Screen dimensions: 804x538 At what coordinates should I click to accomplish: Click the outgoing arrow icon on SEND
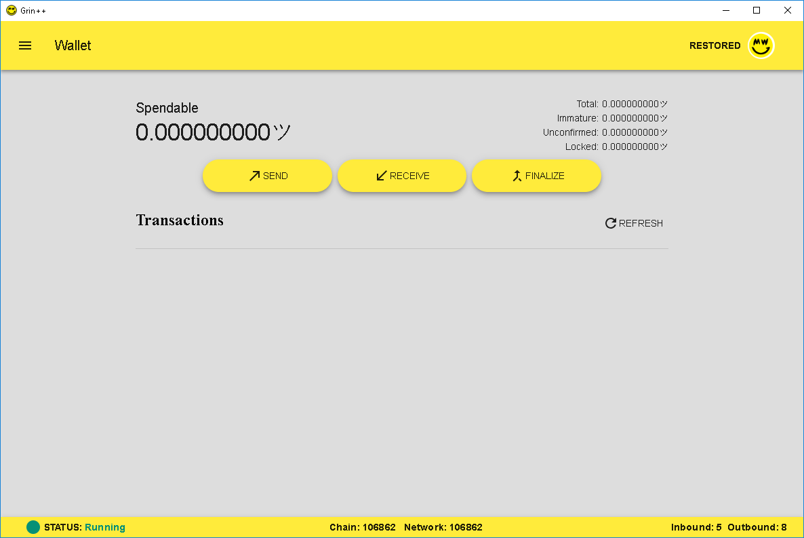coord(254,175)
